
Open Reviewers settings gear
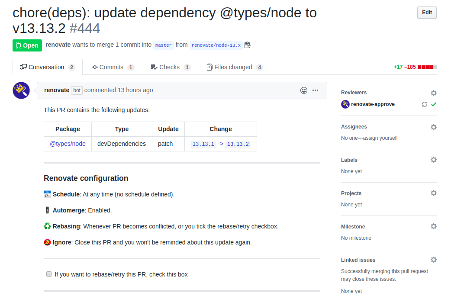[x=433, y=93]
